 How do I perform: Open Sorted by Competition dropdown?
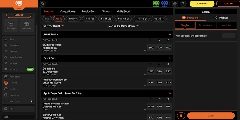coord(124,26)
